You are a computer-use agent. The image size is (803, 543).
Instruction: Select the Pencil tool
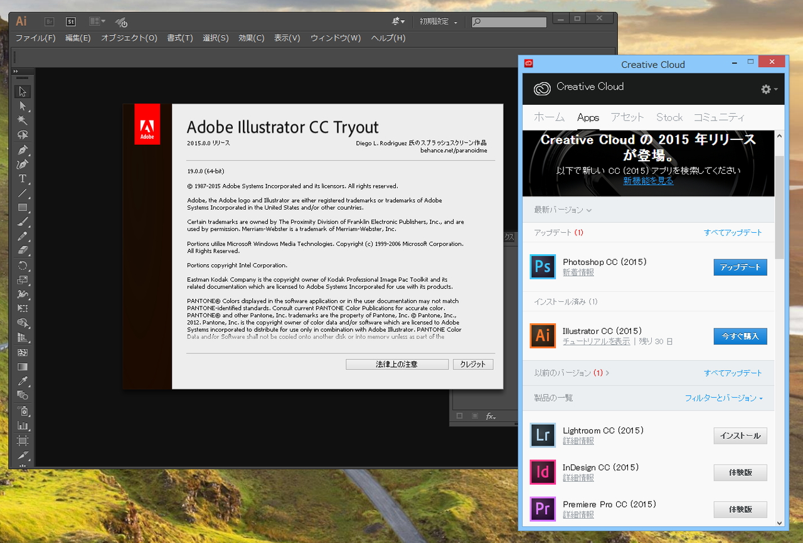tap(23, 237)
